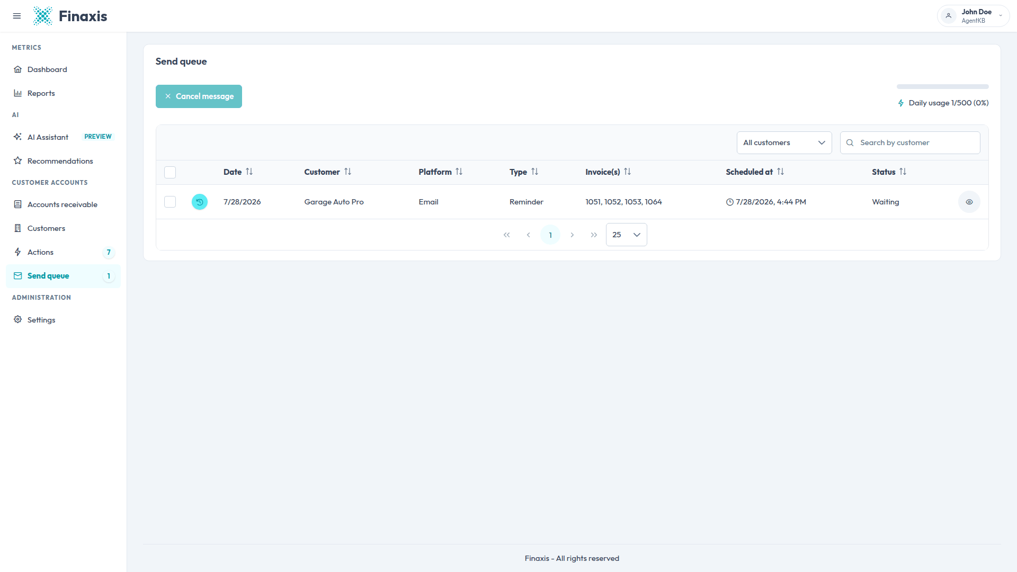Click the Finaxis logo

70,16
